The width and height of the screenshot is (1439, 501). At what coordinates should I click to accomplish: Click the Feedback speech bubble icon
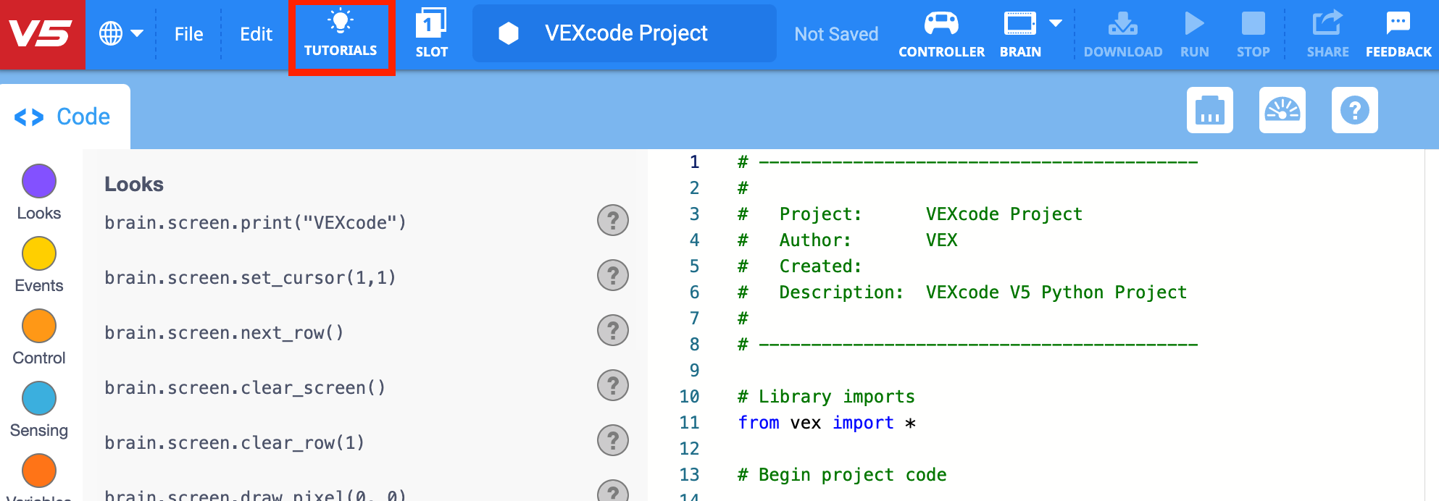(1398, 23)
